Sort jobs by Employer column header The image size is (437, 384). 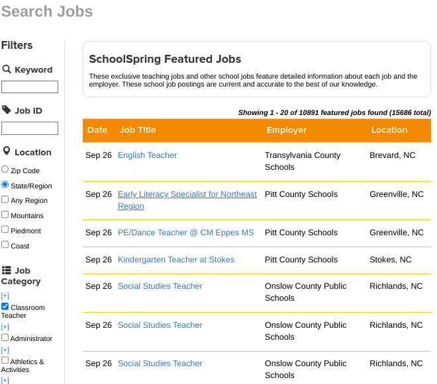point(287,130)
